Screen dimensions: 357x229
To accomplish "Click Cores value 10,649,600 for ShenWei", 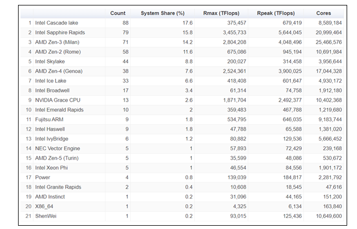I will (329, 216).
